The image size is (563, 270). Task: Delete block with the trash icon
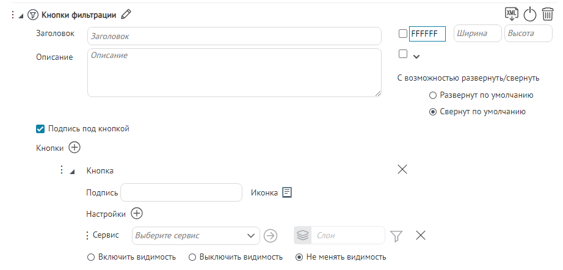[x=548, y=14]
